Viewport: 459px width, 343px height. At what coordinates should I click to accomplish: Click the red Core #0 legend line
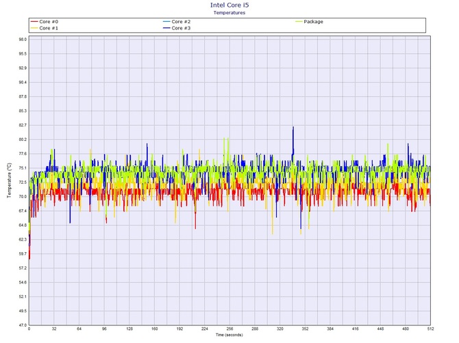pos(34,22)
